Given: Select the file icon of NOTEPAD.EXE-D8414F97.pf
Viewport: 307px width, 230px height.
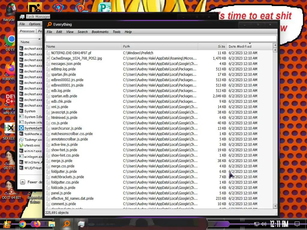Looking at the screenshot, I should (48, 53).
